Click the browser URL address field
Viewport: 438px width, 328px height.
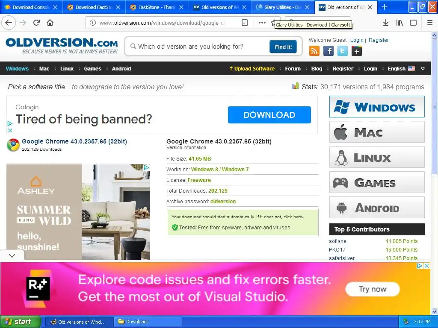tap(162, 23)
